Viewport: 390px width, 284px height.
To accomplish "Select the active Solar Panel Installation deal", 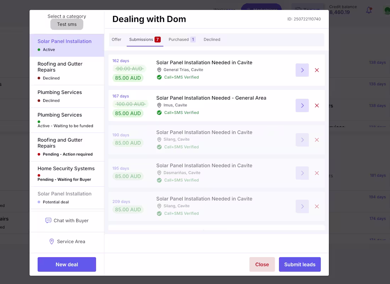I will pyautogui.click(x=67, y=45).
